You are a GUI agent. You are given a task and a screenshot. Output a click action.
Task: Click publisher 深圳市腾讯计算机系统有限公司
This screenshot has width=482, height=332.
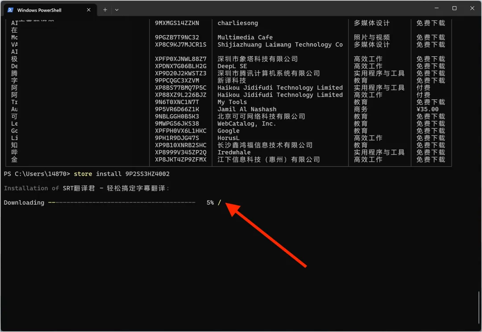pyautogui.click(x=269, y=73)
